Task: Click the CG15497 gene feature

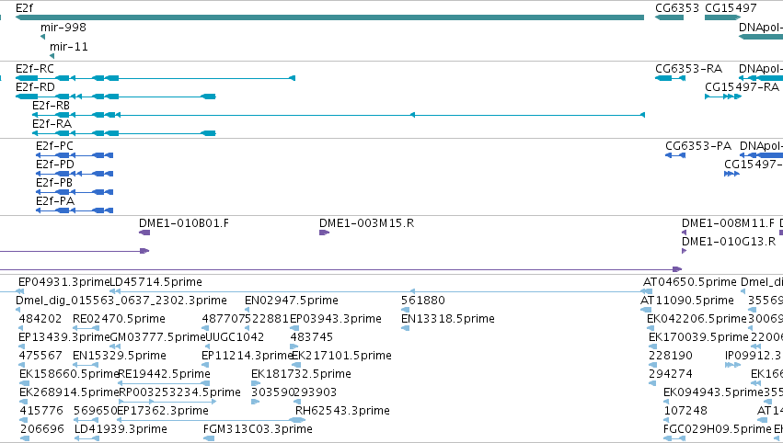Action: tap(722, 17)
